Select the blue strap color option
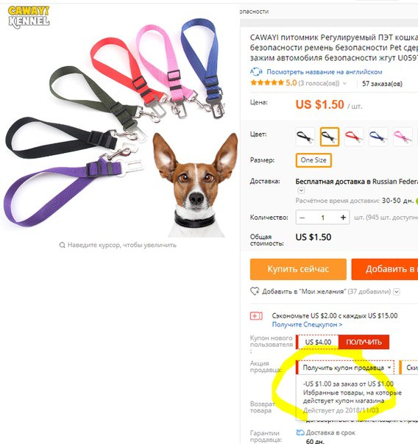 point(378,137)
